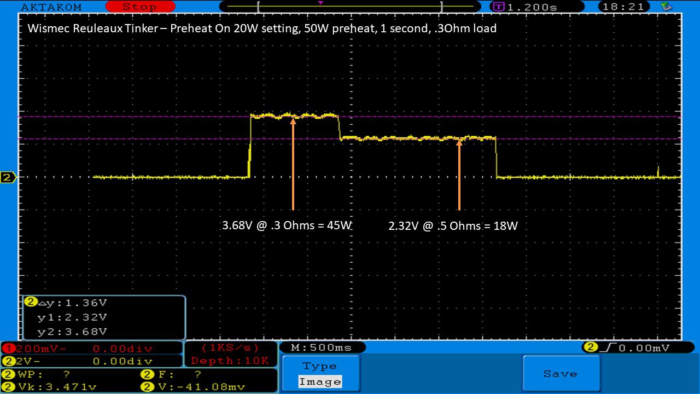Screen dimensions: 700x394
Task: Click the small magenta trigger marker at top
Action: coord(320,3)
